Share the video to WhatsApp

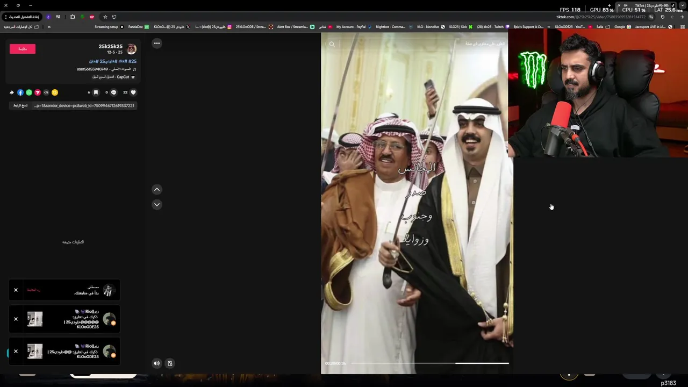(29, 92)
